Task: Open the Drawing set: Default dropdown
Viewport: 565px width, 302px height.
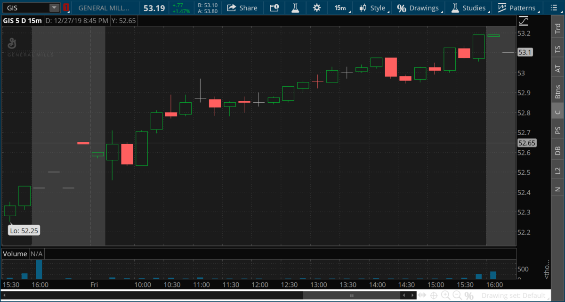Action: [x=515, y=295]
